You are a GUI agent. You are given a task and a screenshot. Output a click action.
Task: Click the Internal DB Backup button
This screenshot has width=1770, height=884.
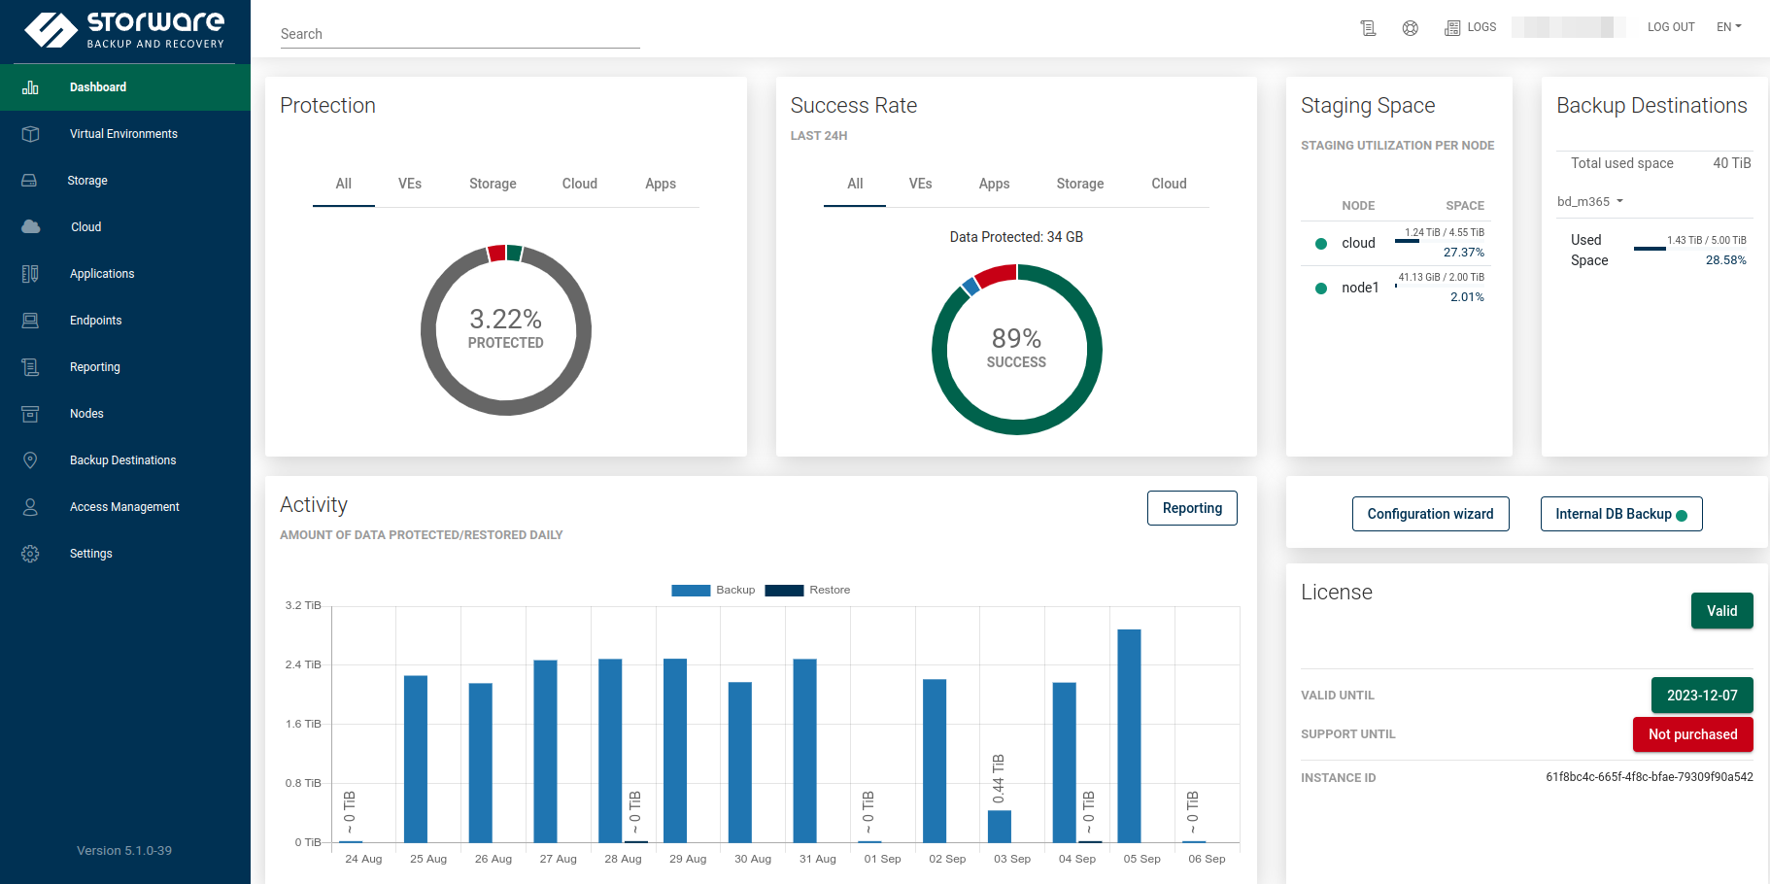pos(1620,514)
